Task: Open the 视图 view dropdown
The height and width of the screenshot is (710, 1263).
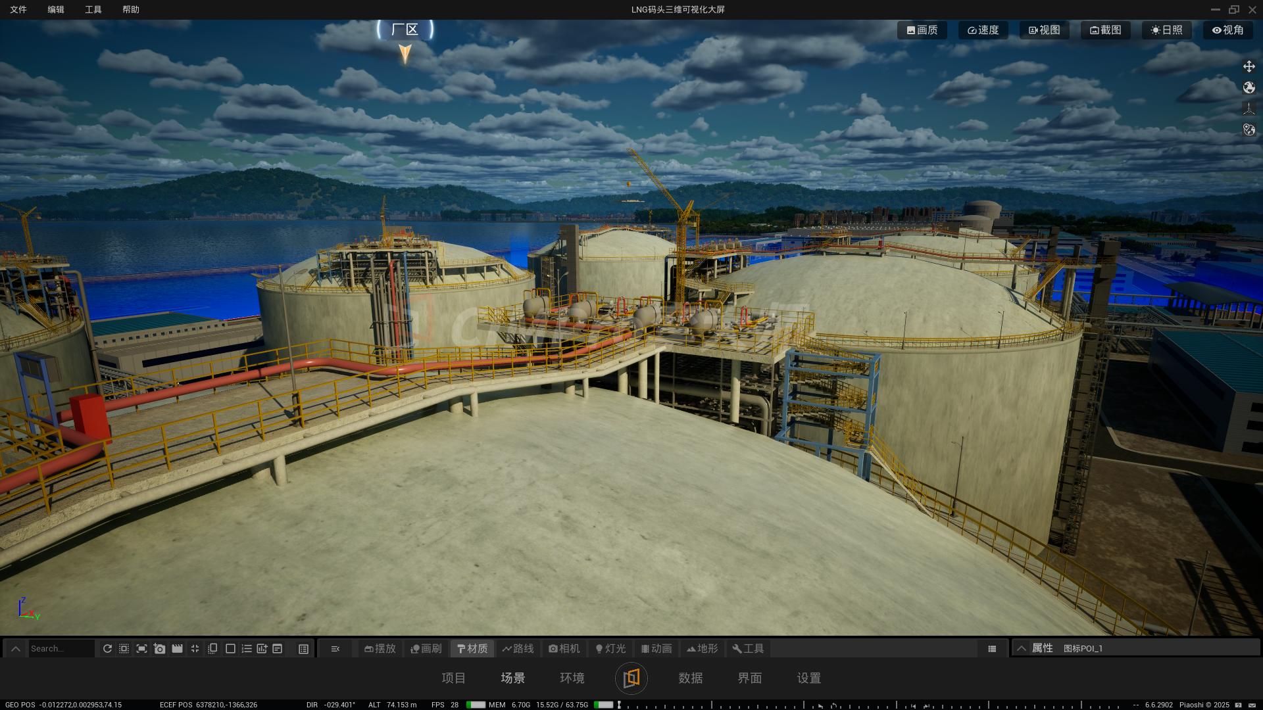Action: (x=1045, y=30)
